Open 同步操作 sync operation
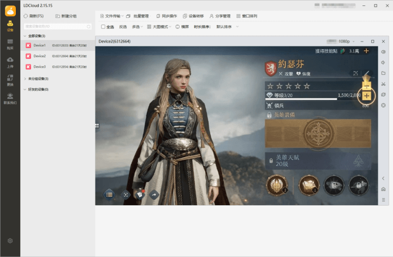The image size is (393, 257). click(x=166, y=16)
